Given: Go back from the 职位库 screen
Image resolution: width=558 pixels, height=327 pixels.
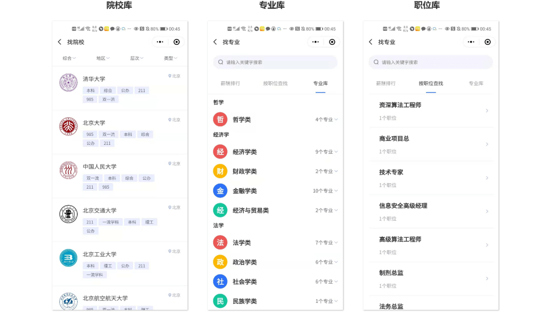Looking at the screenshot, I should pyautogui.click(x=370, y=42).
